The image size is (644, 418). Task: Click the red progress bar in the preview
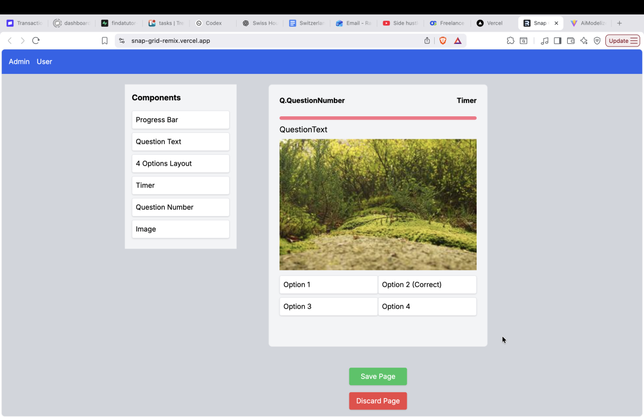(x=378, y=118)
